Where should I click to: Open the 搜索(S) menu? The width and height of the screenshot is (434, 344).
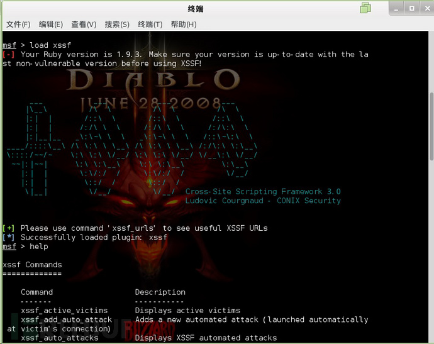tap(117, 25)
